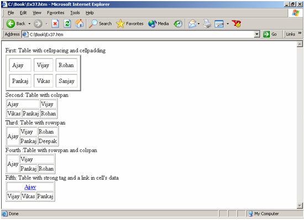Launch the Yahoo Messenger toolbar icon
The width and height of the screenshot is (304, 220).
(x=237, y=24)
